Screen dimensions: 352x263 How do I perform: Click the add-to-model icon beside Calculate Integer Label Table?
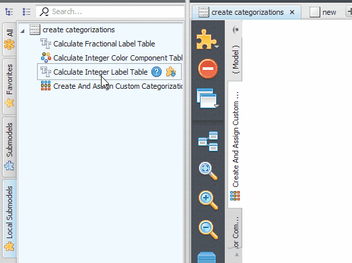pyautogui.click(x=171, y=72)
